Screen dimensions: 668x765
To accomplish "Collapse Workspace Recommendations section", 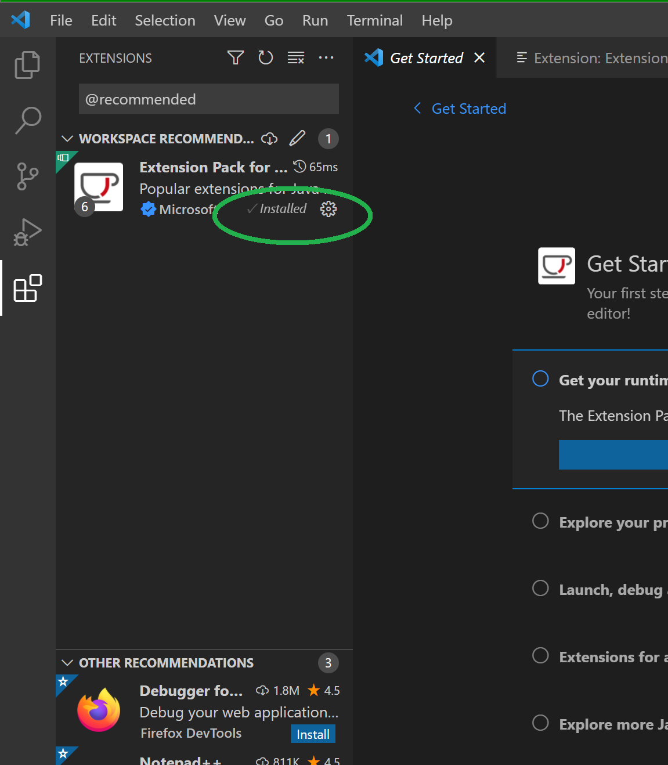I will click(67, 139).
